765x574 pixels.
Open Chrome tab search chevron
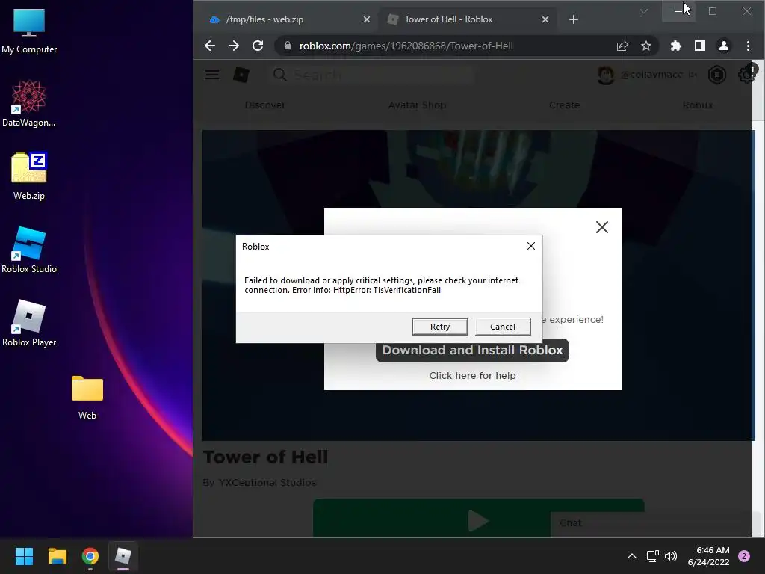click(x=644, y=11)
